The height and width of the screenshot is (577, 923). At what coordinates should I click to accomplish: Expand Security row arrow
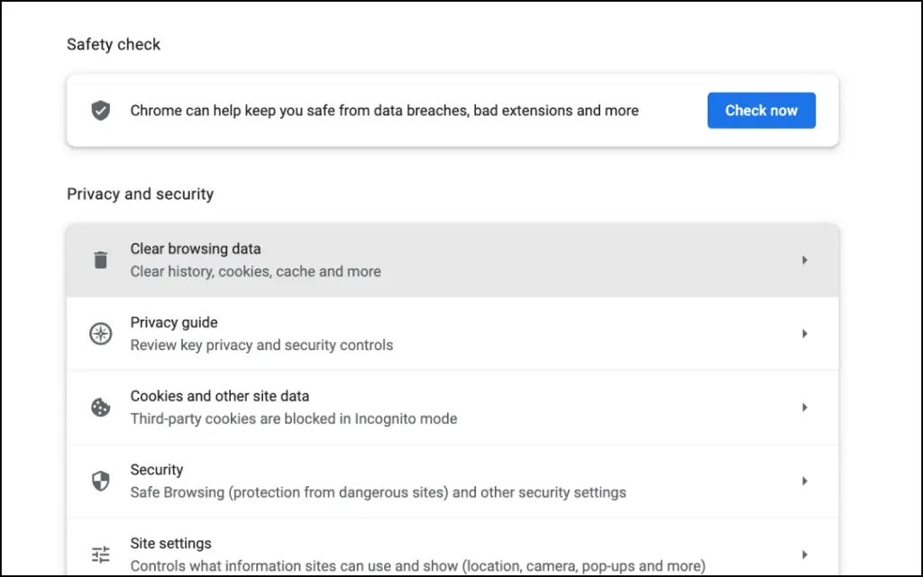pos(804,481)
